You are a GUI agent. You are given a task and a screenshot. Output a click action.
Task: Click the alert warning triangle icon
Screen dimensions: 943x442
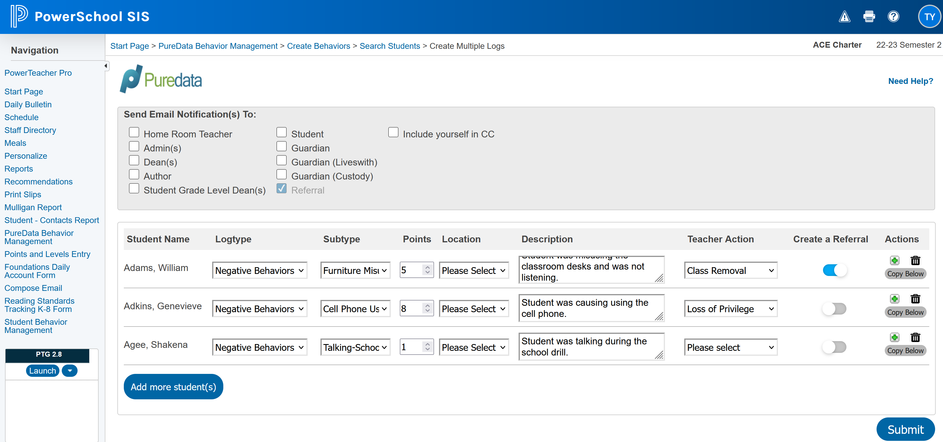click(x=844, y=17)
